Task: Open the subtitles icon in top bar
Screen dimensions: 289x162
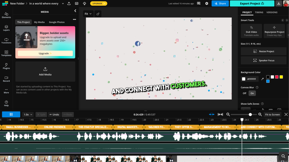Action: 77,4
